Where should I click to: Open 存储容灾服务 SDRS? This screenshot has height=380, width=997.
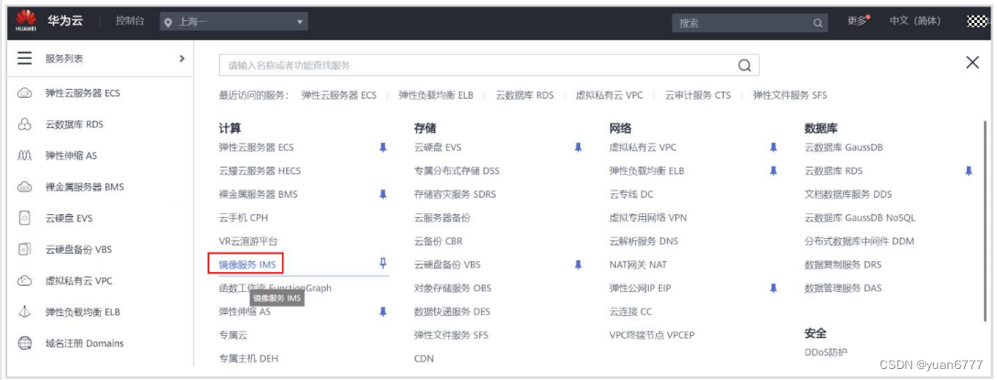click(455, 194)
